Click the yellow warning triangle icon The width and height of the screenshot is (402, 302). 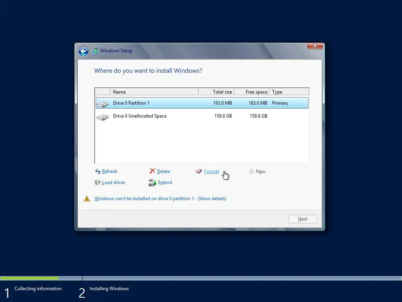(87, 199)
